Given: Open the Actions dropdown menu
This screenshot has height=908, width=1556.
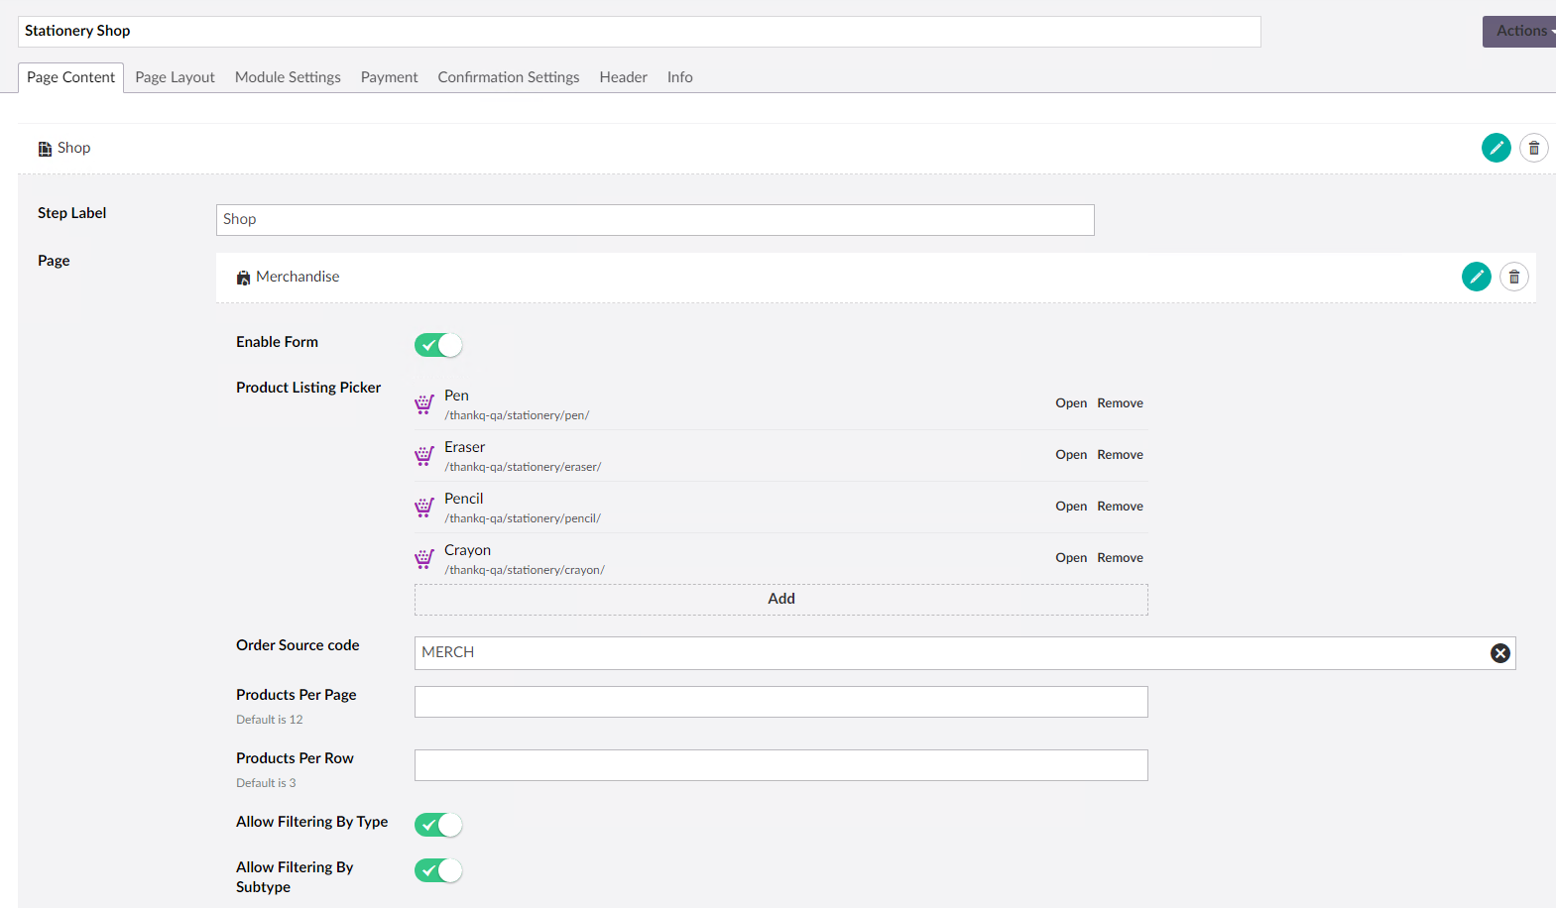Looking at the screenshot, I should coord(1520,31).
